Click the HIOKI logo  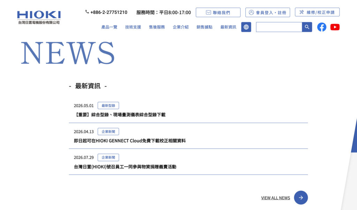[x=39, y=17]
